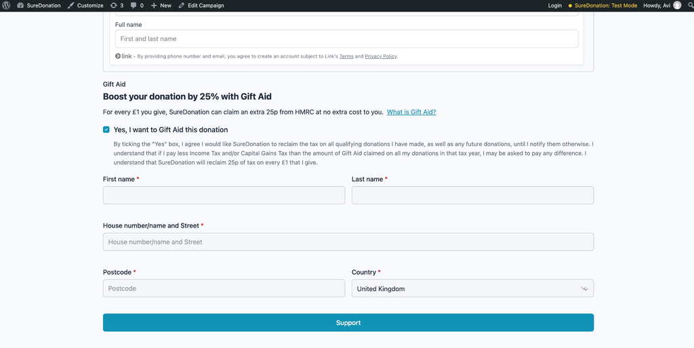Screen dimensions: 694x348
Task: Open Link's Terms link
Action: 346,57
